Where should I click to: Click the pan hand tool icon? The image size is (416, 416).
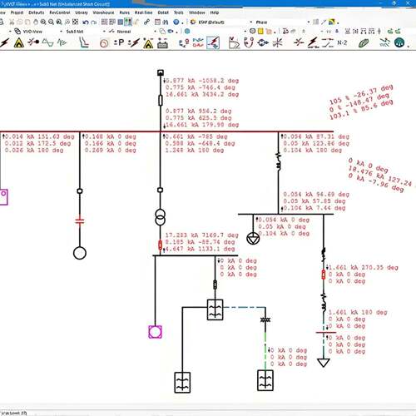[x=36, y=22]
